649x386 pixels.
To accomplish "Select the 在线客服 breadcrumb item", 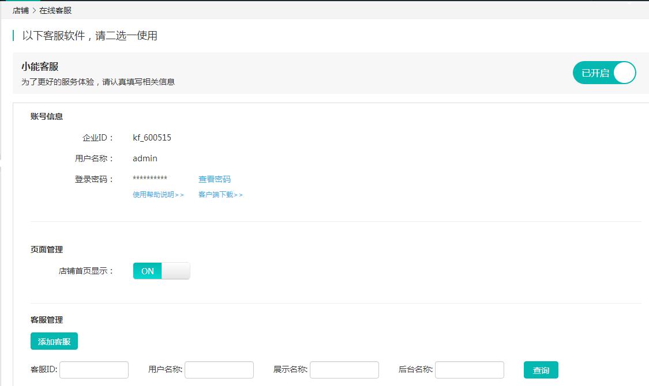I will pos(55,10).
